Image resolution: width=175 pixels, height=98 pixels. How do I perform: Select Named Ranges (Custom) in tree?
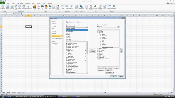coord(107,47)
